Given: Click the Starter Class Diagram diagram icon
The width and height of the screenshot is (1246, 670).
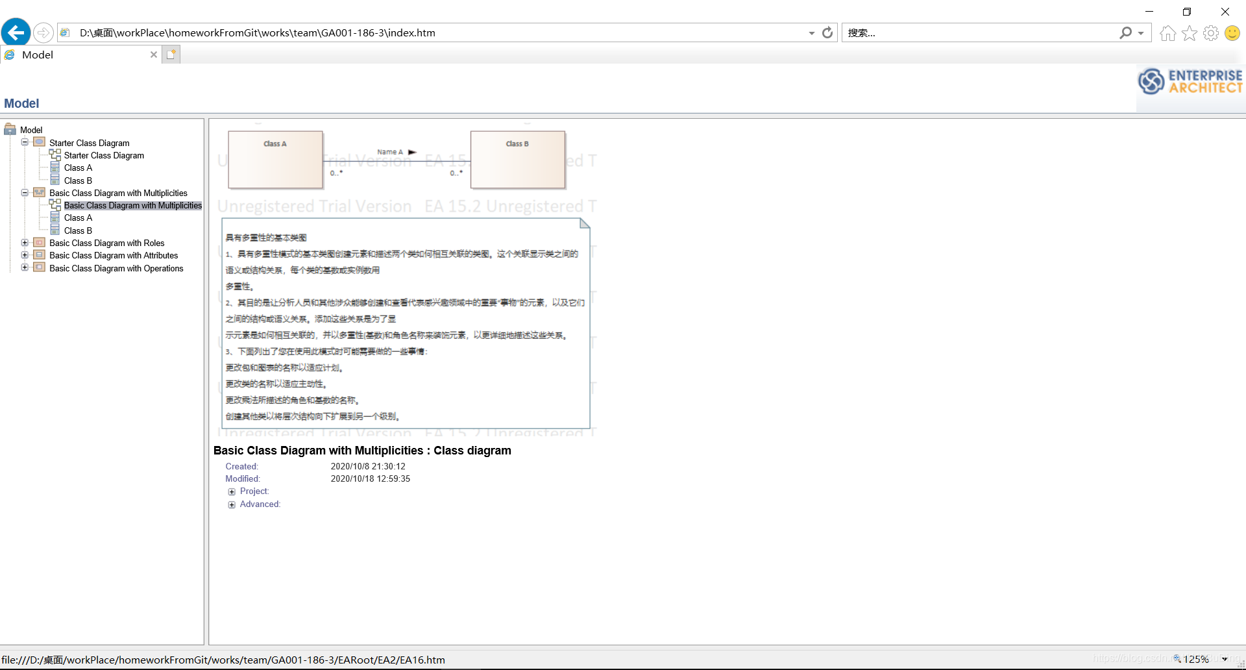Looking at the screenshot, I should point(55,155).
